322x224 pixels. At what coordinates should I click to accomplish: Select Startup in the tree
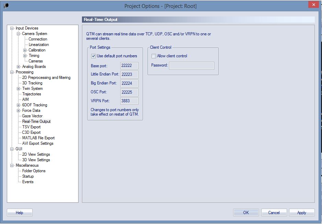(x=28, y=176)
